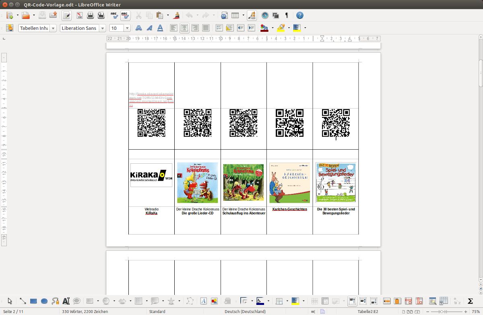The image size is (483, 315).
Task: Click the Insert Table icon
Action: point(235,16)
